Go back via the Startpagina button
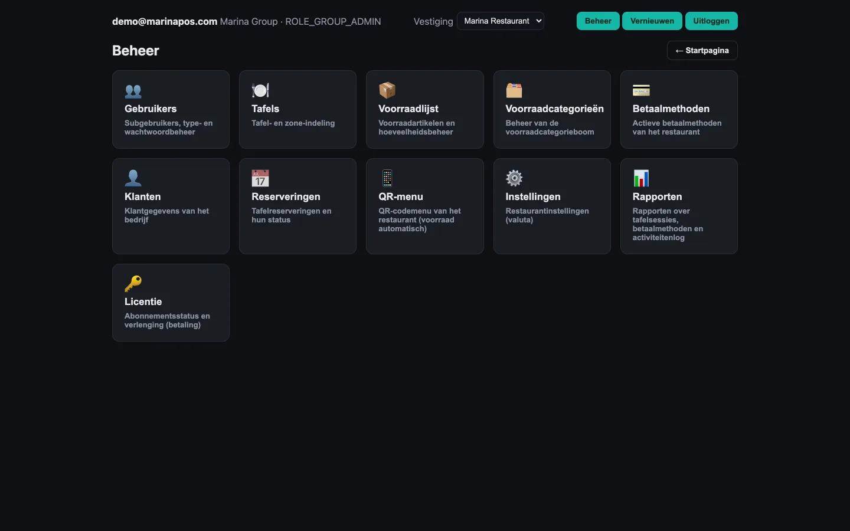 point(702,51)
